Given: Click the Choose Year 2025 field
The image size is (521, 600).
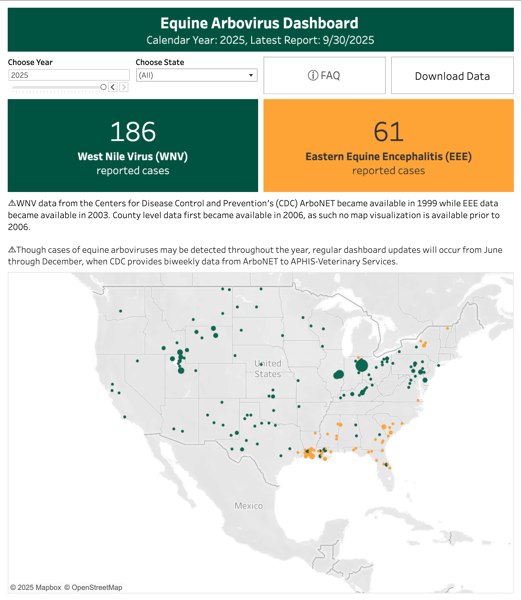Looking at the screenshot, I should pyautogui.click(x=69, y=75).
